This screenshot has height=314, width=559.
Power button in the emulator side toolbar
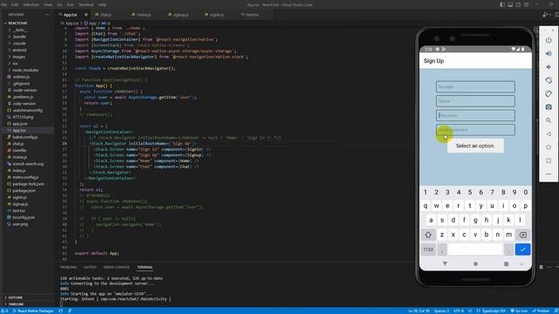point(549,40)
